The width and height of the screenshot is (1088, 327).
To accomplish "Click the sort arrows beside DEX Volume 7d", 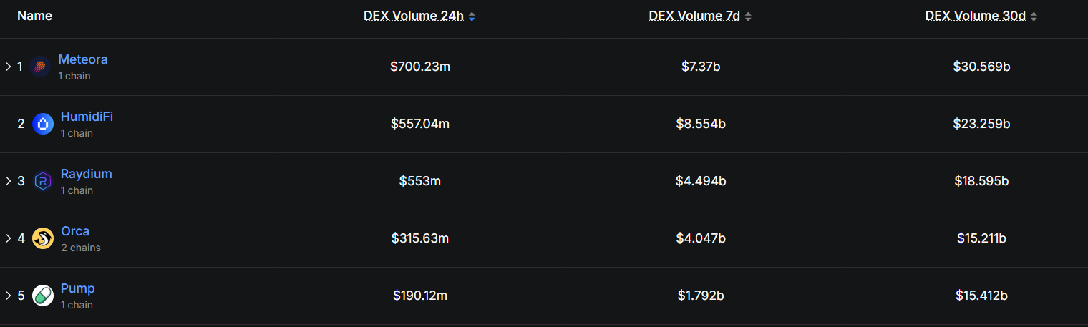I will click(x=748, y=16).
